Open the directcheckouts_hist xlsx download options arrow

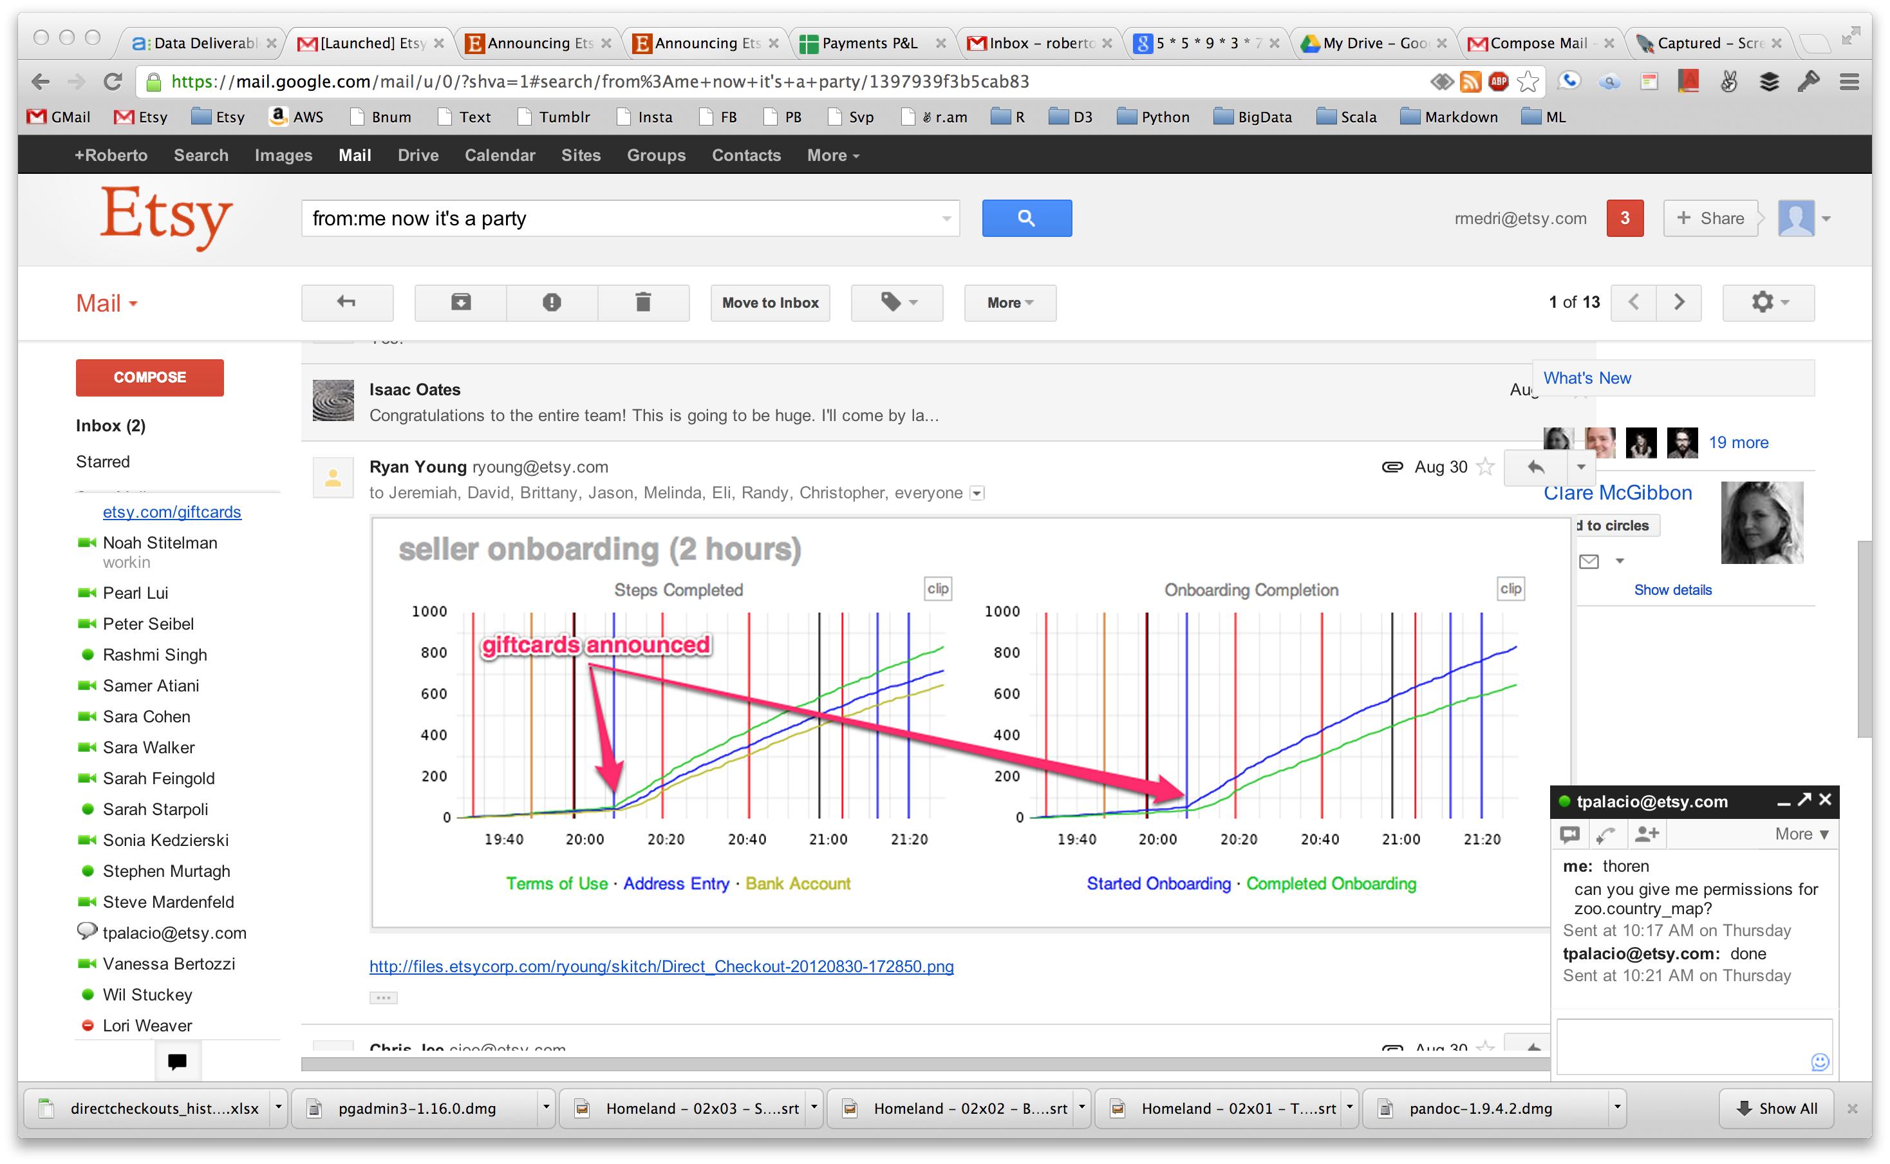click(279, 1109)
